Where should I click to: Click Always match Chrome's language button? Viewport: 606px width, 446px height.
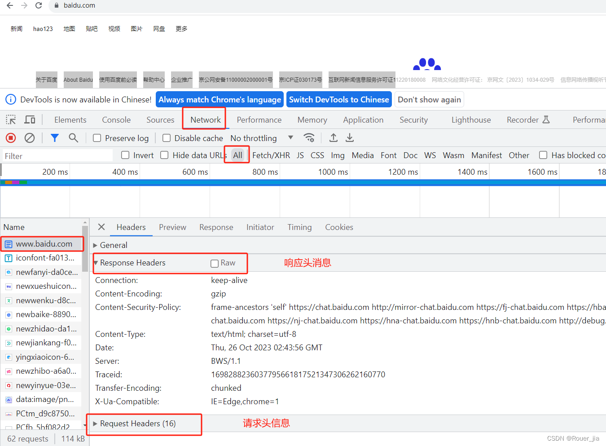click(x=220, y=99)
